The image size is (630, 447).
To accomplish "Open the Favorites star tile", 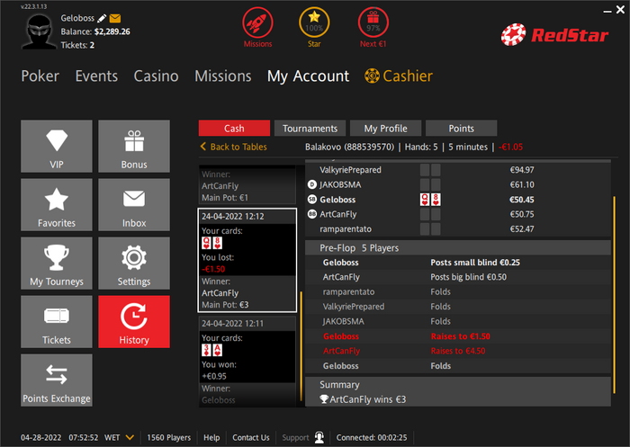I will [57, 205].
